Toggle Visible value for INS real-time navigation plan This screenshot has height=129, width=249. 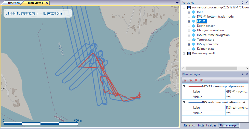(x=237, y=113)
